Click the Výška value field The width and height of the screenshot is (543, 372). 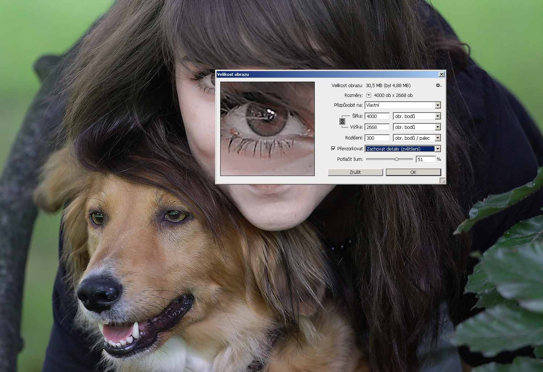377,127
